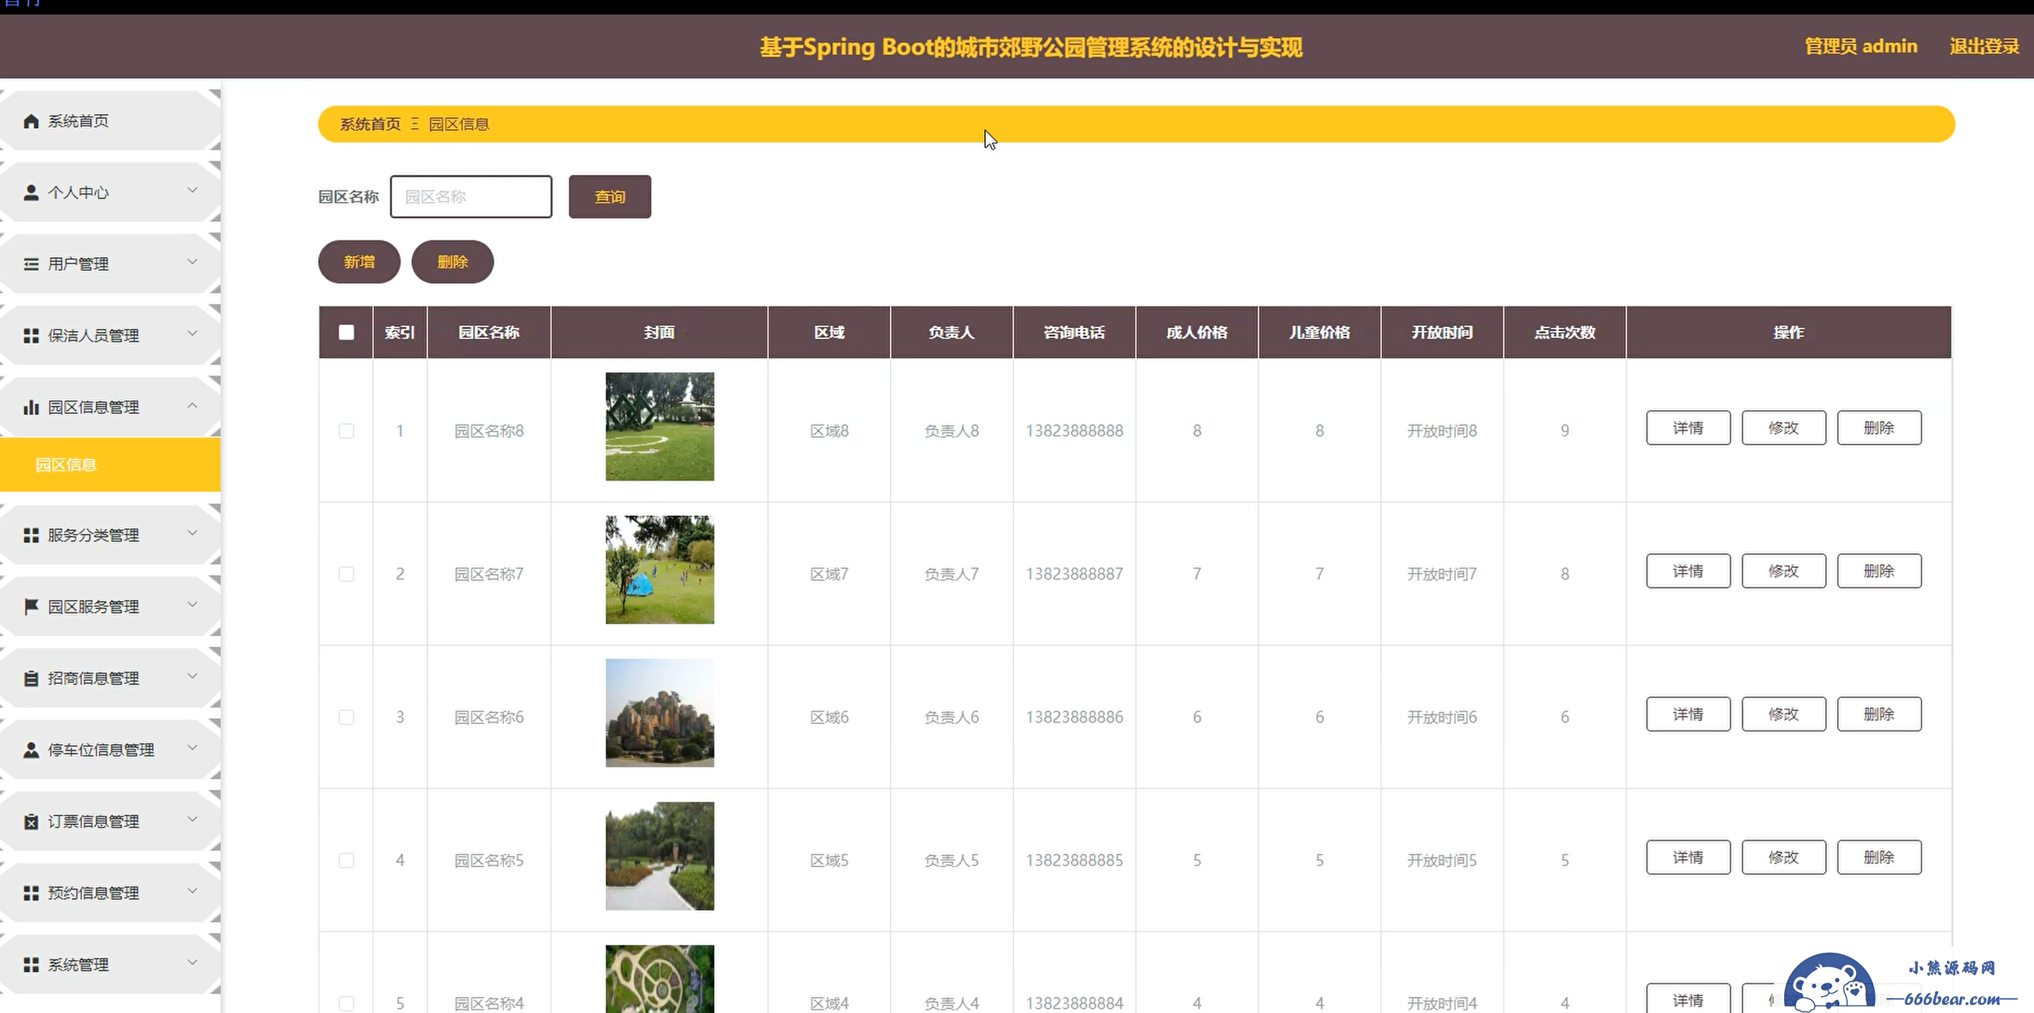Open the 系统首页 sidebar item
2034x1013 pixels.
click(x=110, y=121)
